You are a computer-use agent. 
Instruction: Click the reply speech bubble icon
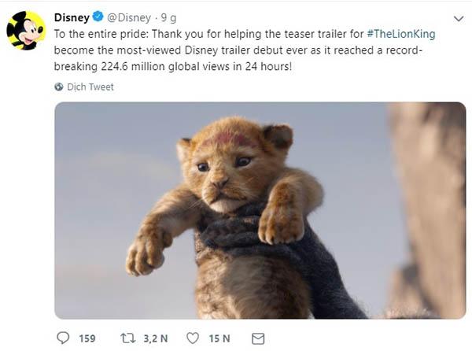[x=63, y=338]
